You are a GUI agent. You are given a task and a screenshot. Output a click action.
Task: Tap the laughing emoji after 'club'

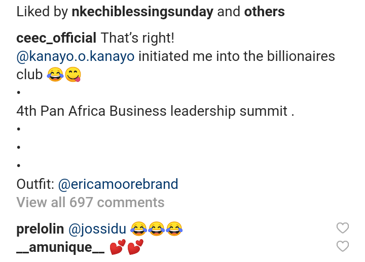point(54,75)
